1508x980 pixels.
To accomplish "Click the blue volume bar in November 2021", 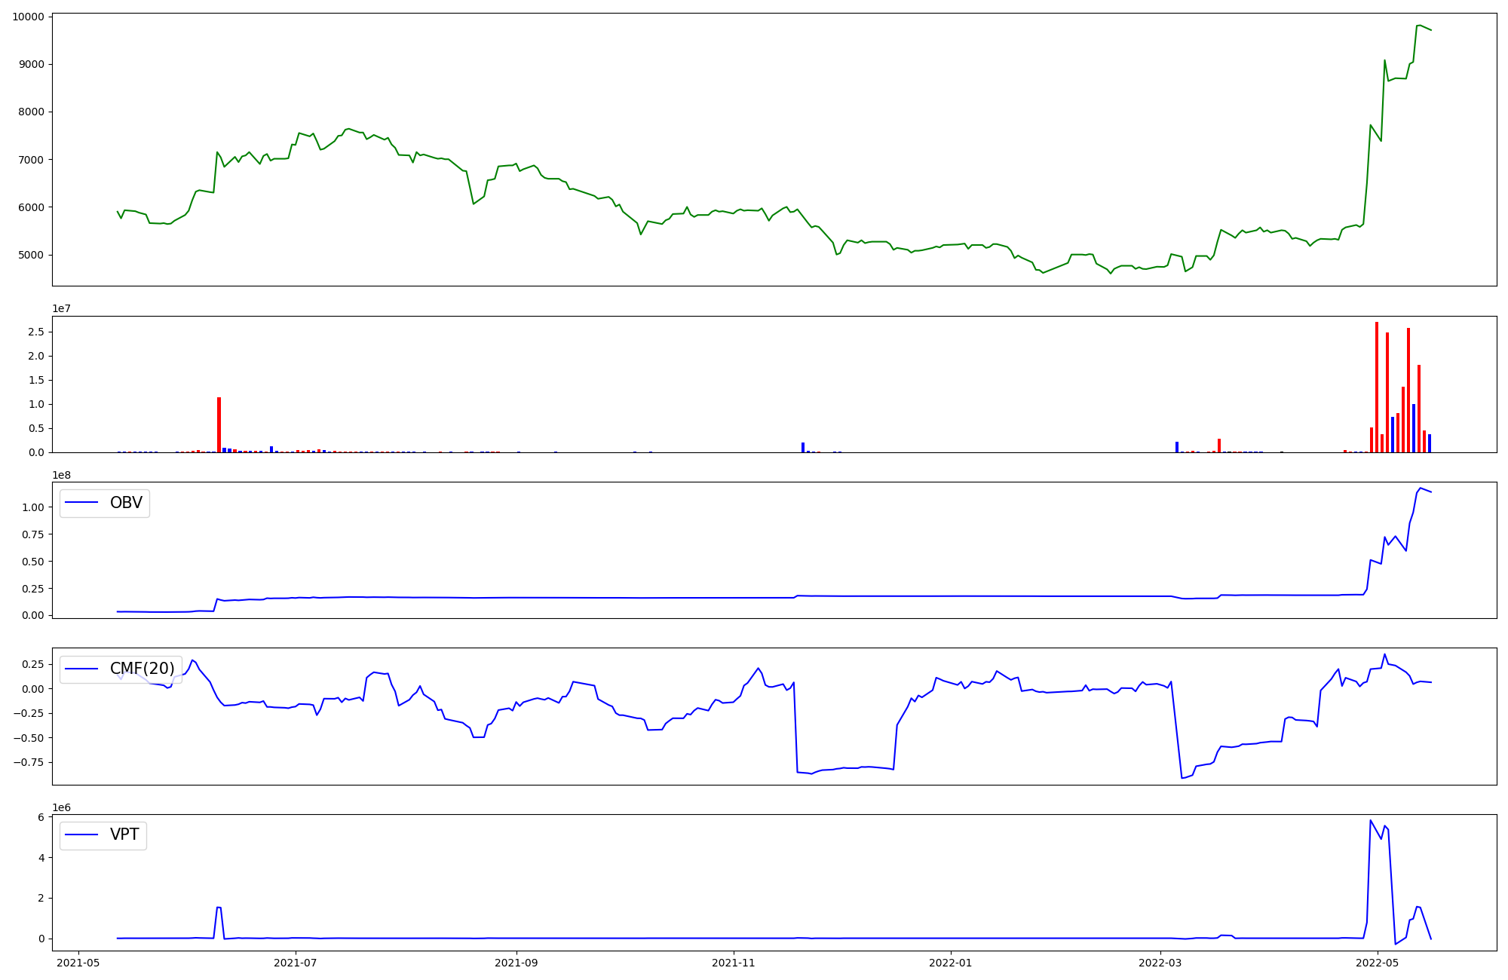I will [x=803, y=447].
